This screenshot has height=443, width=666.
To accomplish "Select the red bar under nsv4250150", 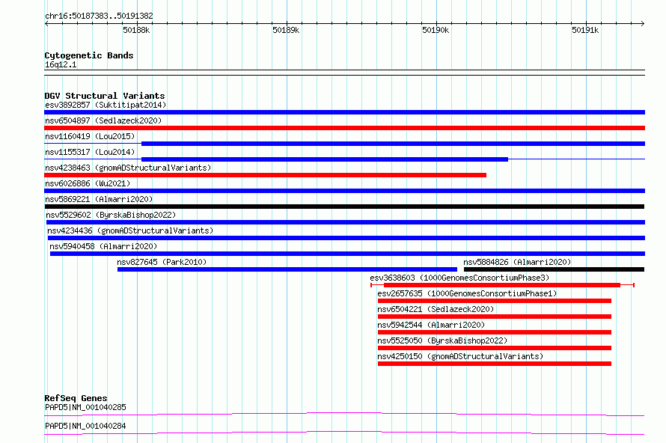I will click(495, 364).
